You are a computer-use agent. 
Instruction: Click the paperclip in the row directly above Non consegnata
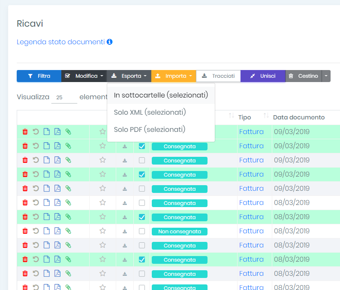(68, 217)
